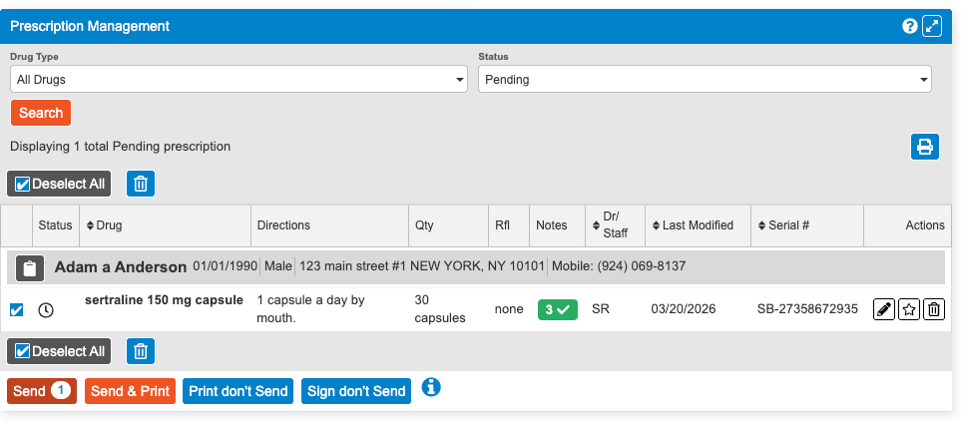Open the clipboard icon beside Adam a Anderson
This screenshot has width=961, height=423.
[30, 267]
